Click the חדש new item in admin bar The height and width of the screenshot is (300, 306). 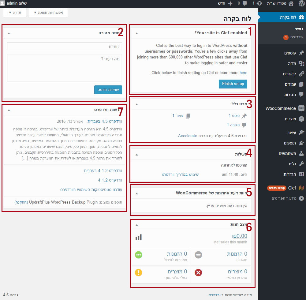click(221, 3)
